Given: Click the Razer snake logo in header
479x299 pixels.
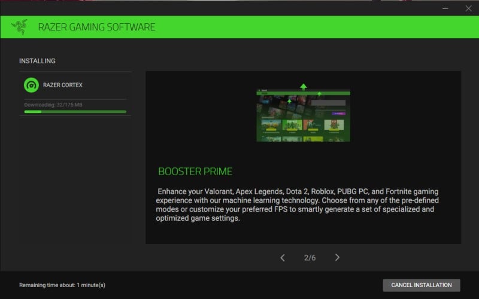Looking at the screenshot, I should point(20,27).
